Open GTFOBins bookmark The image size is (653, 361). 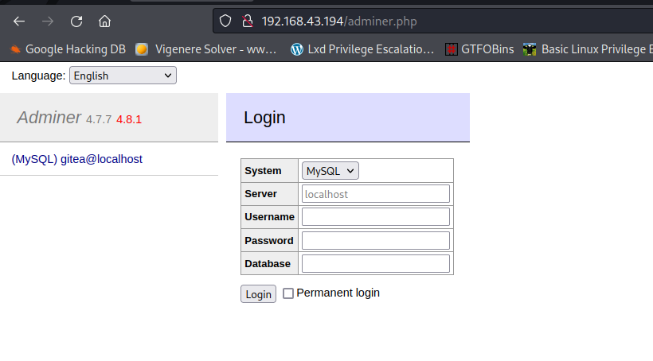(x=479, y=49)
